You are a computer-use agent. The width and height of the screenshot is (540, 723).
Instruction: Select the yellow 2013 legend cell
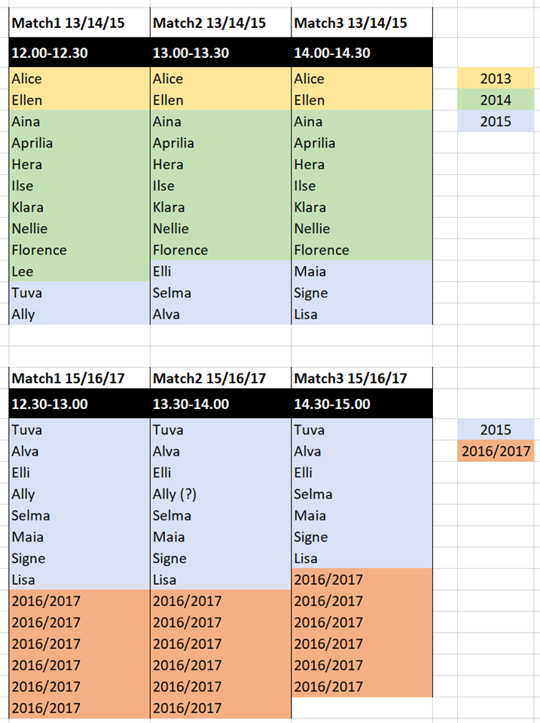point(495,78)
